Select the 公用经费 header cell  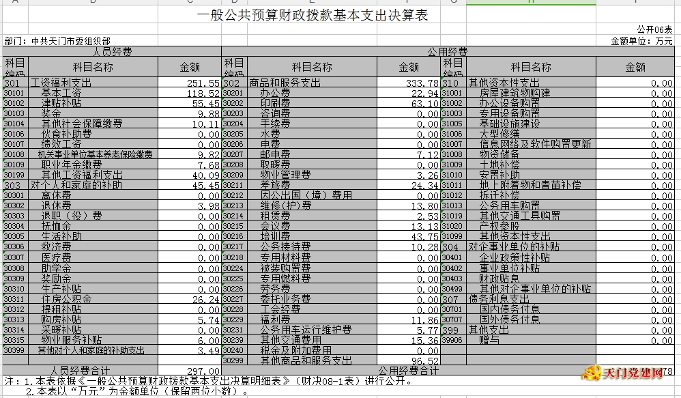pos(448,52)
